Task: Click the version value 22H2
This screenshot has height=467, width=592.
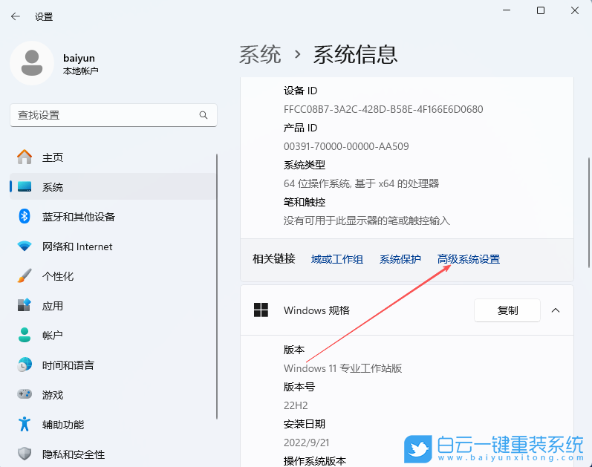Action: 296,405
